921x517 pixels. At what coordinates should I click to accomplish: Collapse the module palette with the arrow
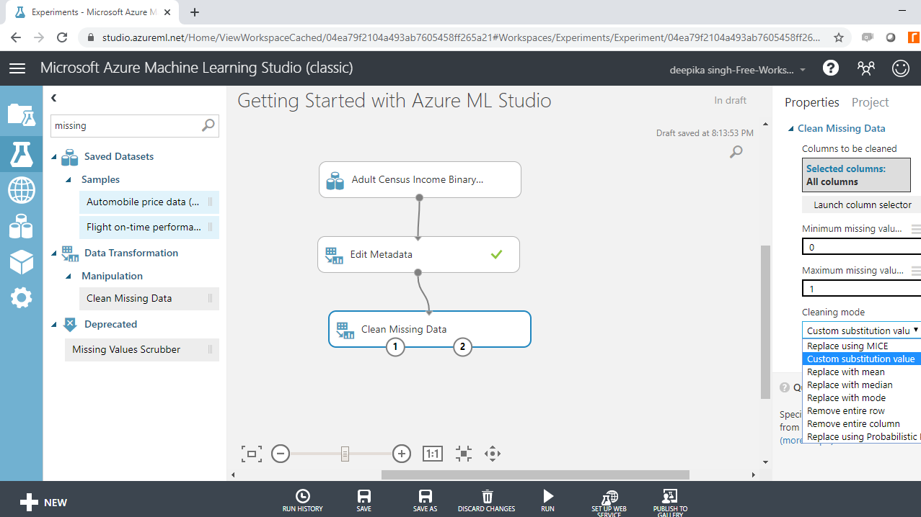coord(54,98)
